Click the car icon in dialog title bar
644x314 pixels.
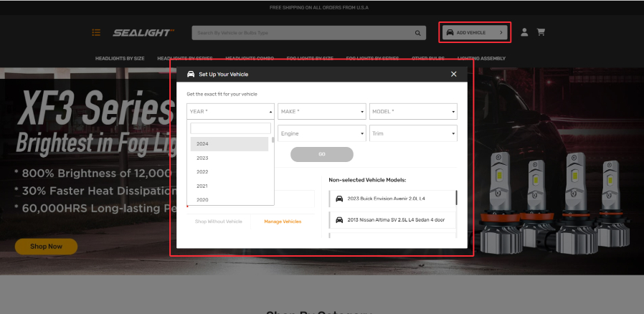point(191,75)
